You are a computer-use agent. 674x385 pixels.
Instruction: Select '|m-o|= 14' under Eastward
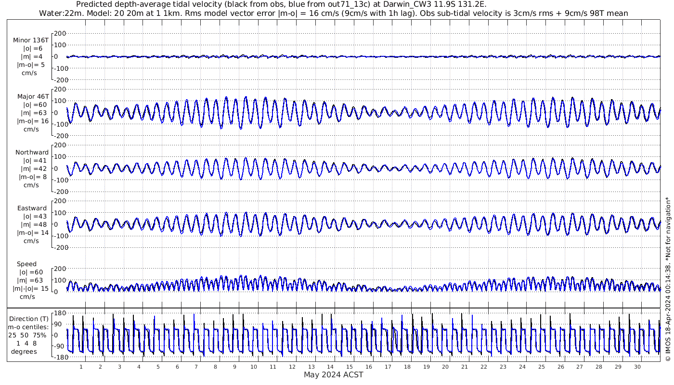point(33,233)
